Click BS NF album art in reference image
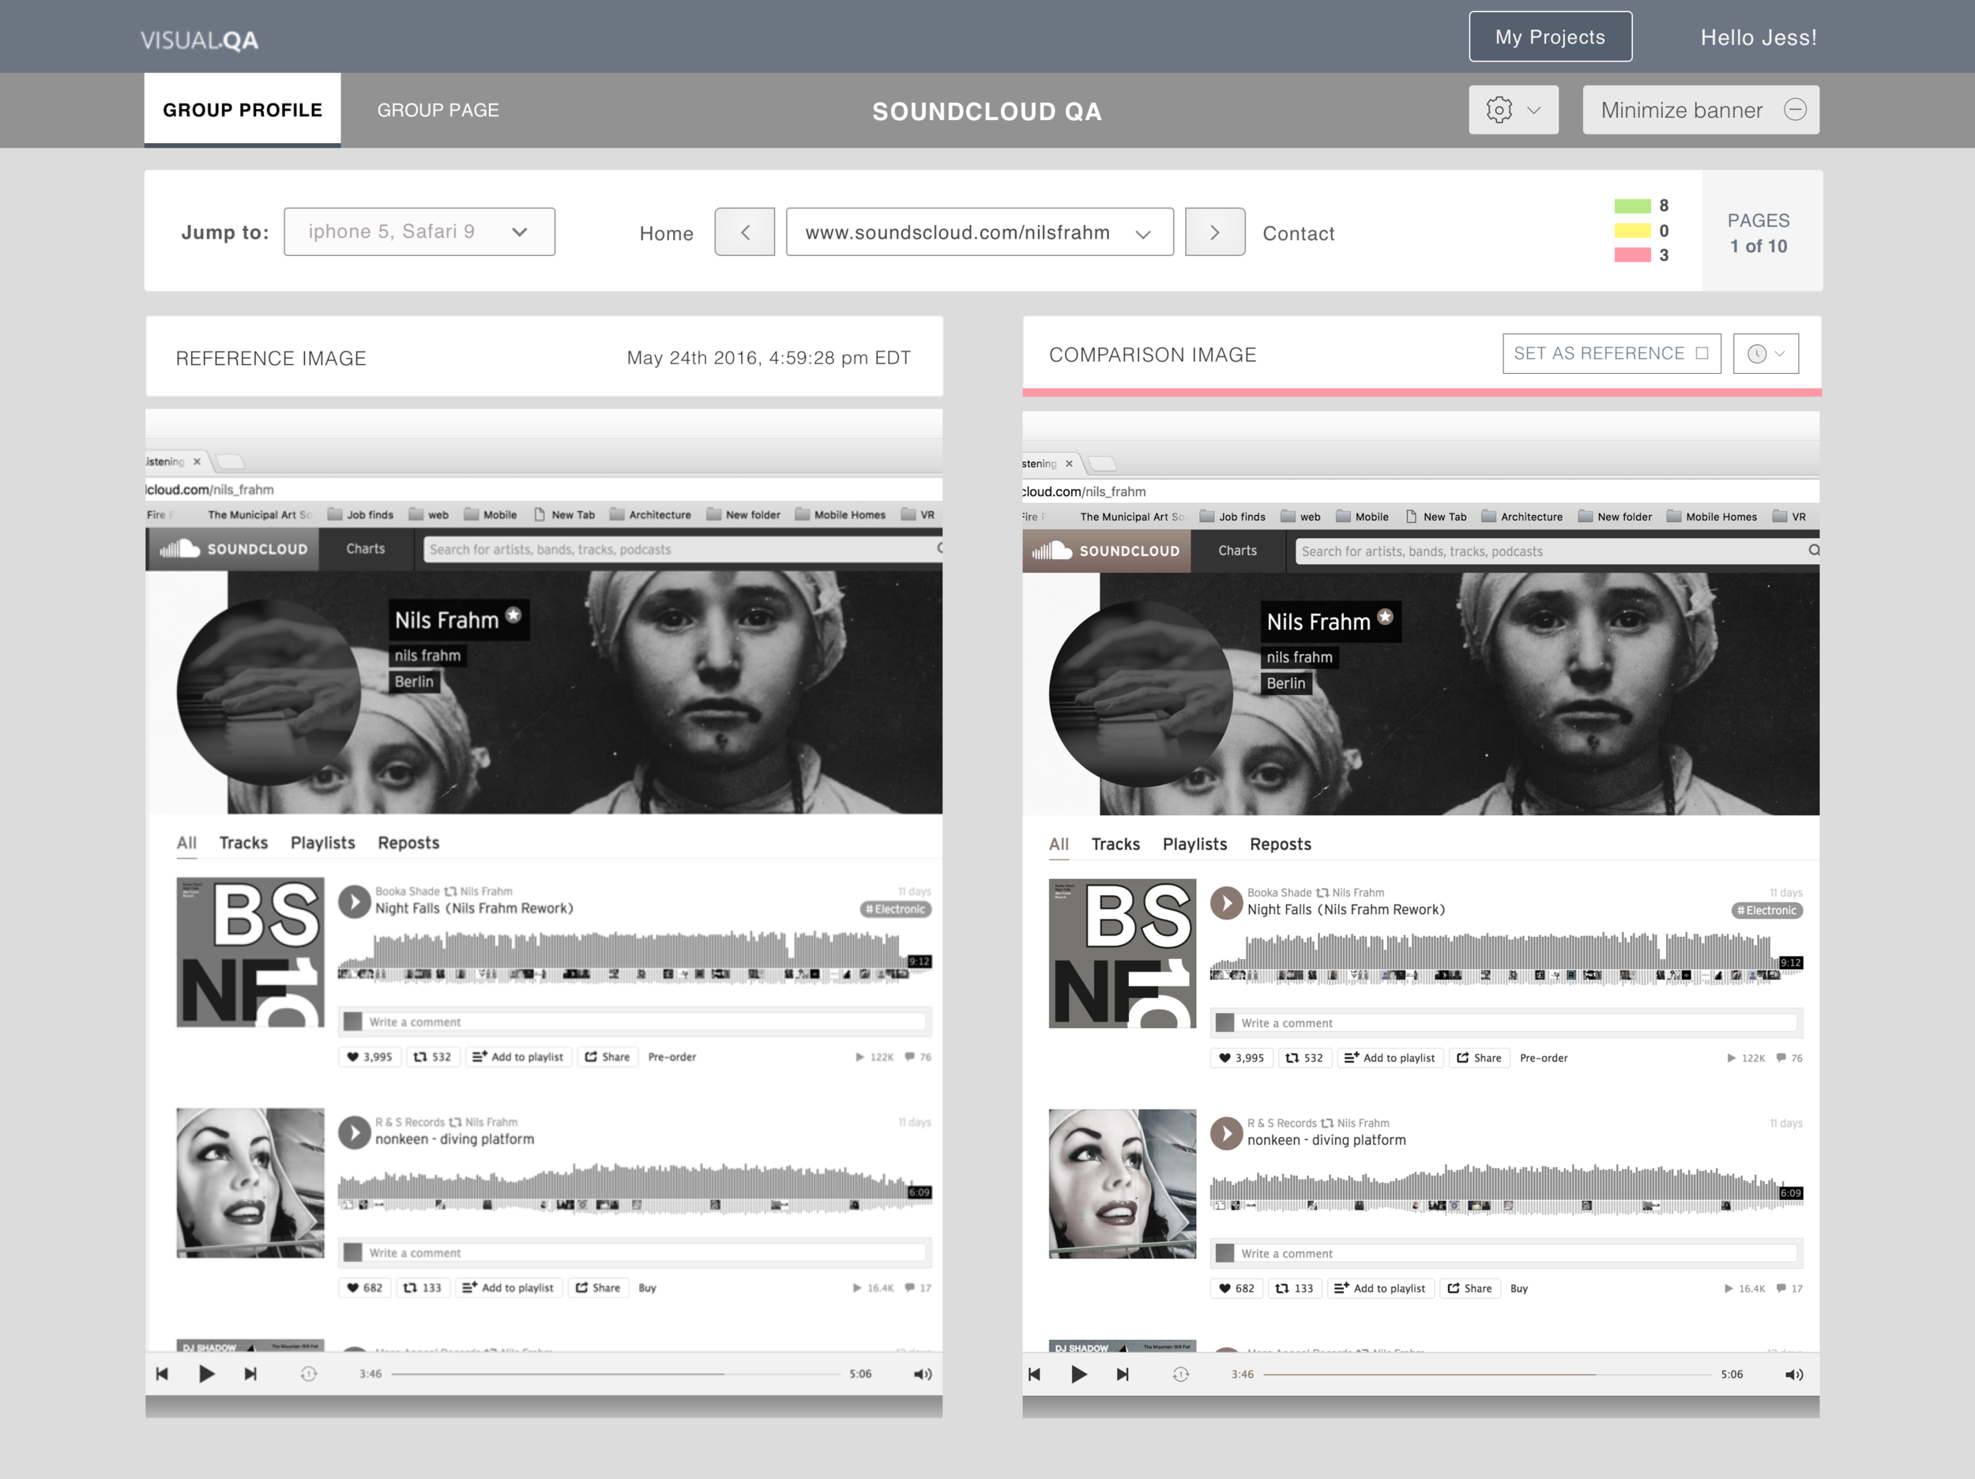 (250, 953)
